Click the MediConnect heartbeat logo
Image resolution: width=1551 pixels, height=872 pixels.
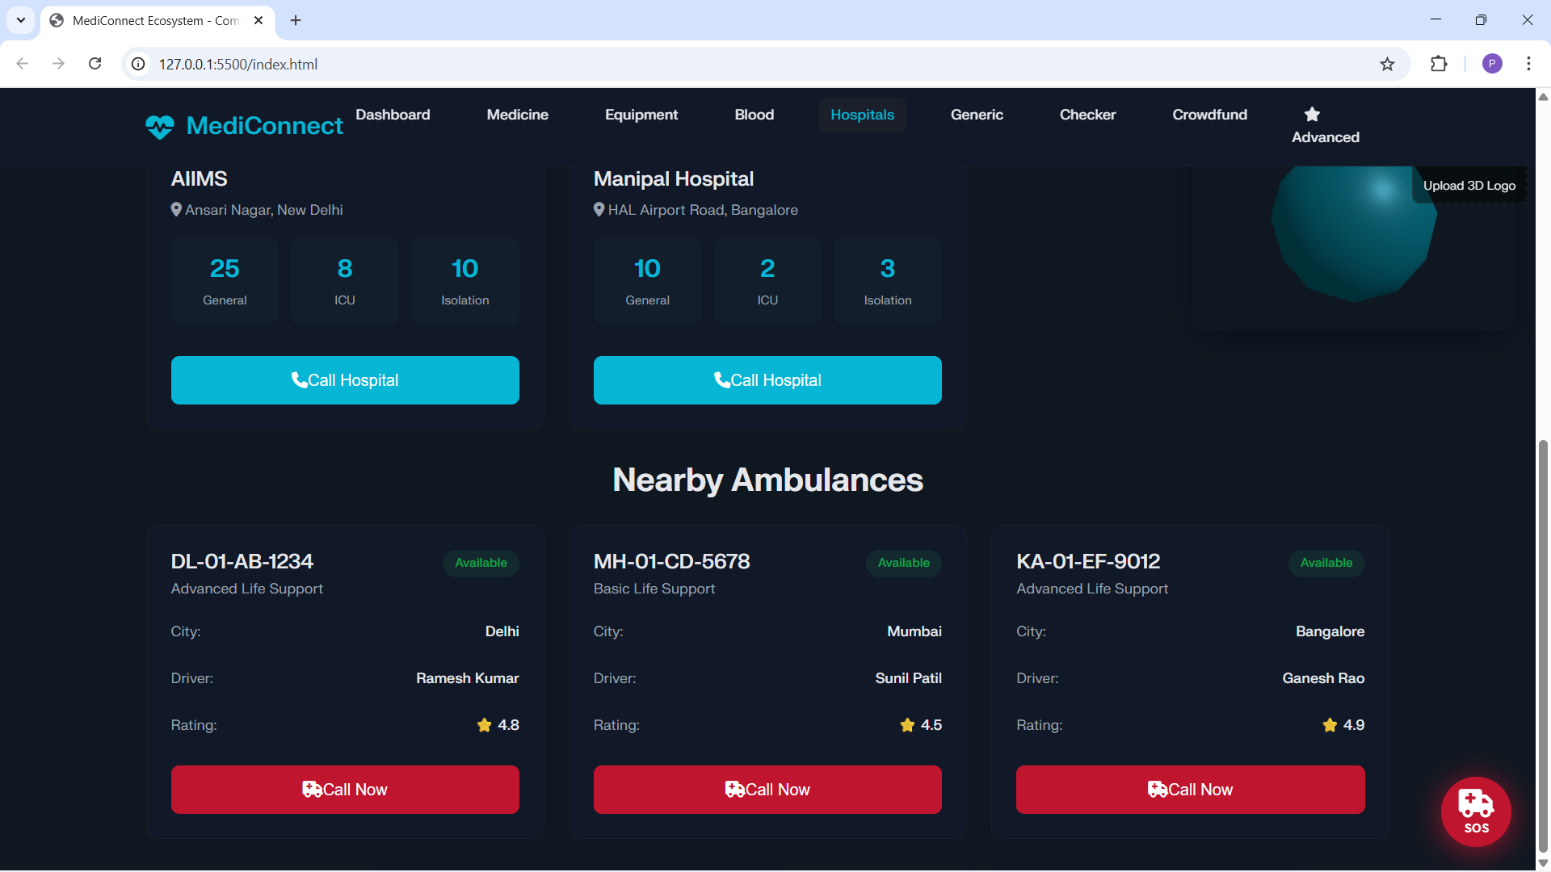160,127
